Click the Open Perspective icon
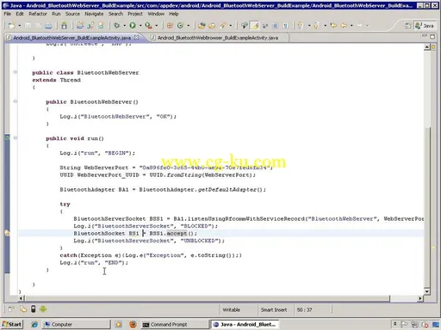441x330 pixels. (x=407, y=26)
